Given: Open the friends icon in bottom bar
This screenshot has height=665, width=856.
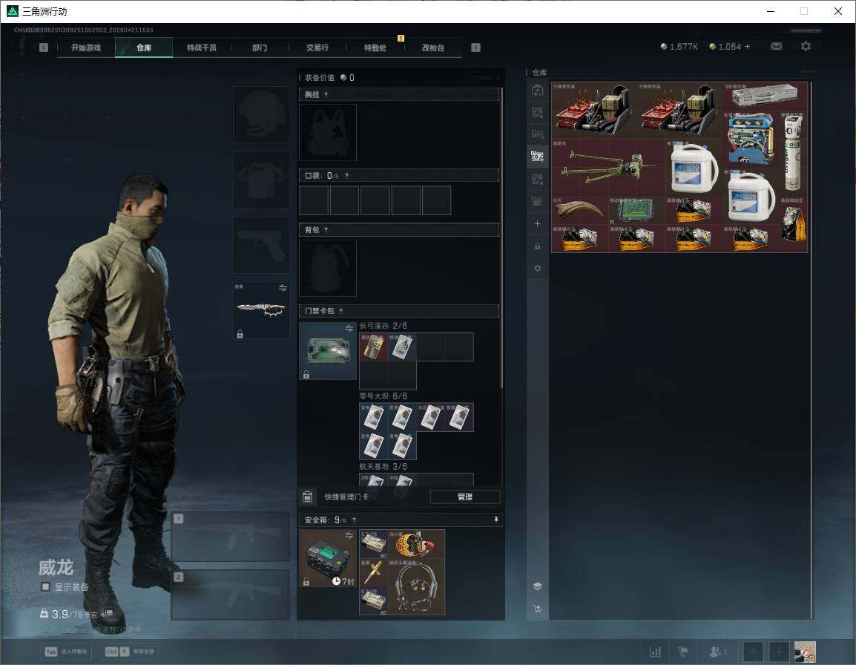Looking at the screenshot, I should click(x=717, y=652).
